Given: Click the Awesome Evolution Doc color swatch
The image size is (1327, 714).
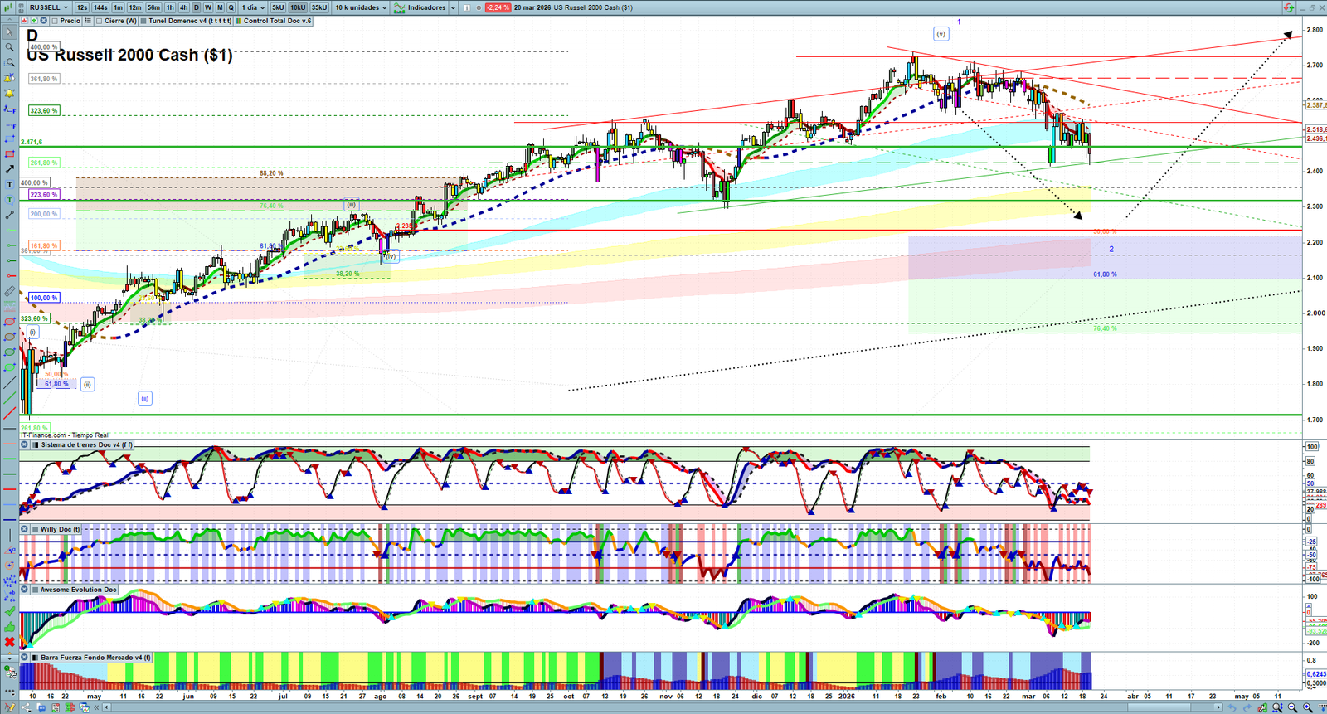Looking at the screenshot, I should [x=35, y=590].
